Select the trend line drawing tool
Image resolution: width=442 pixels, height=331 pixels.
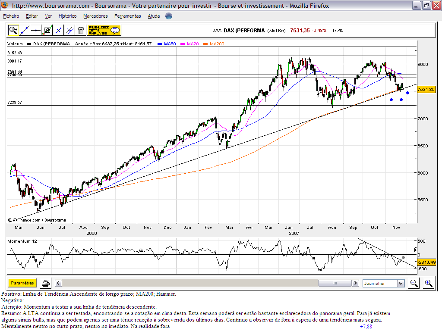(25, 30)
